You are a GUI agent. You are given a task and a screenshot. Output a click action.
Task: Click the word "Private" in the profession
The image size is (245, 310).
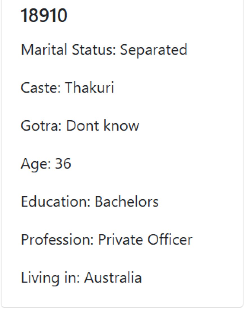tap(121, 239)
